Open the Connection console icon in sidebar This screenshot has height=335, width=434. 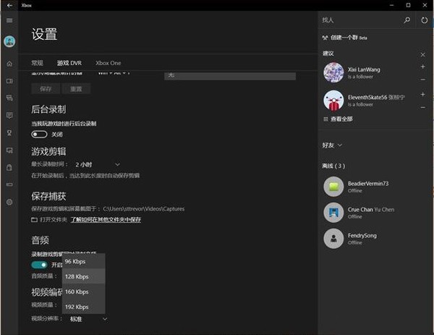click(x=9, y=185)
